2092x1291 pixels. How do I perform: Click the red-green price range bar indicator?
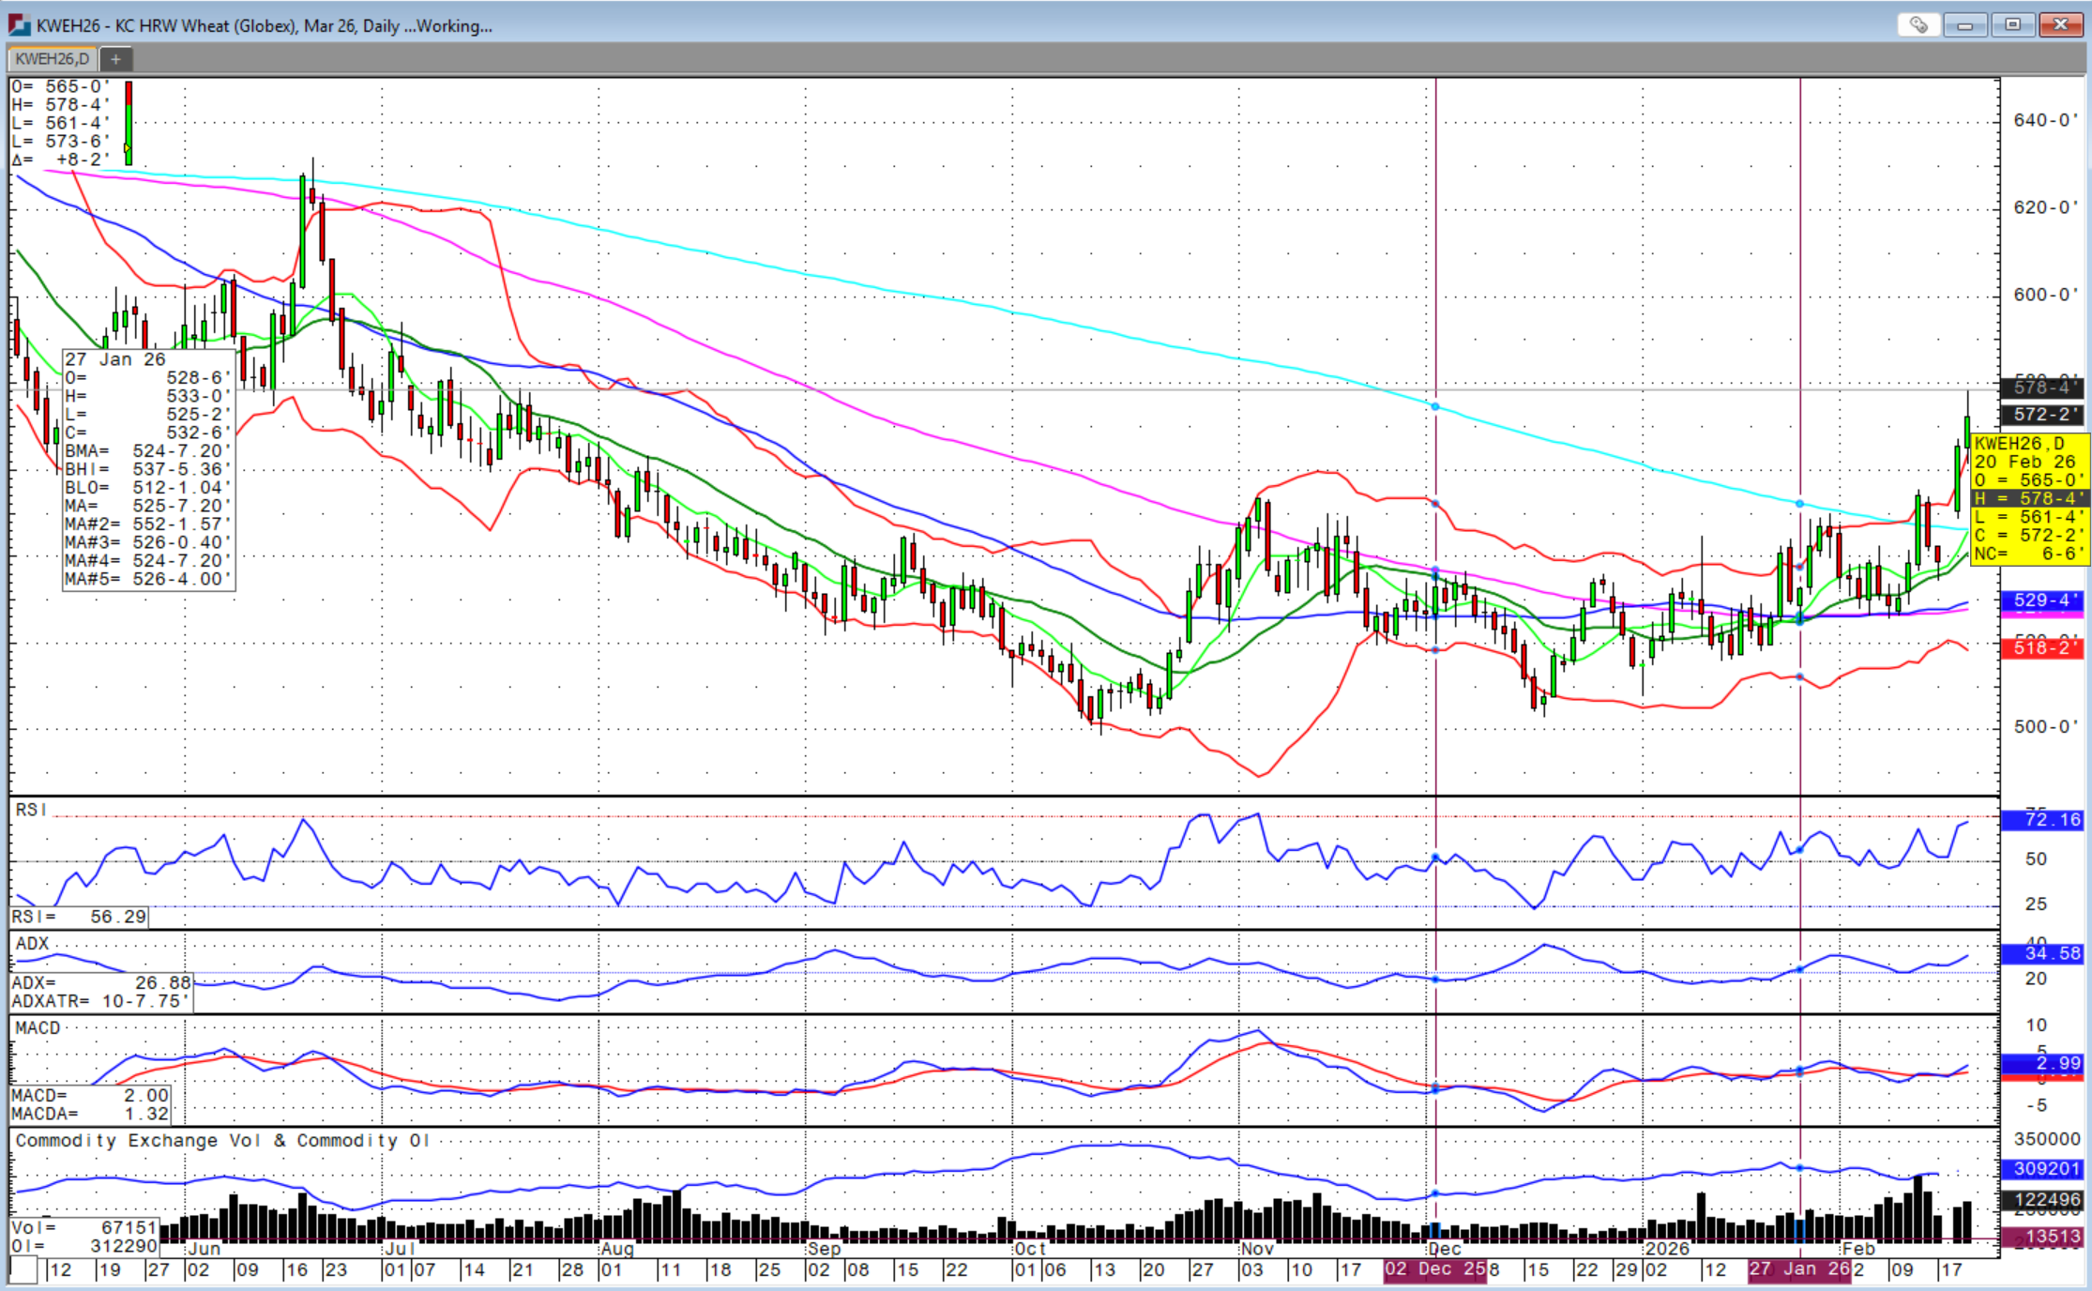coord(129,123)
